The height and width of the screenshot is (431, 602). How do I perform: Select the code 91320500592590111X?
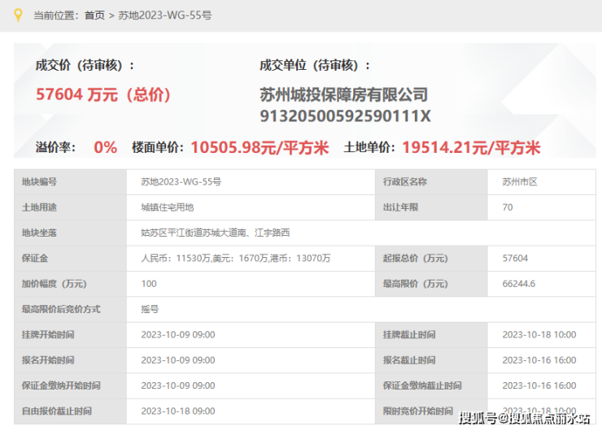point(345,116)
